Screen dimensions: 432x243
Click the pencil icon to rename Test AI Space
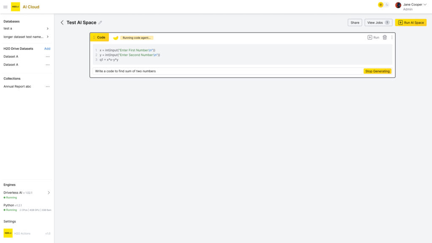click(x=100, y=23)
